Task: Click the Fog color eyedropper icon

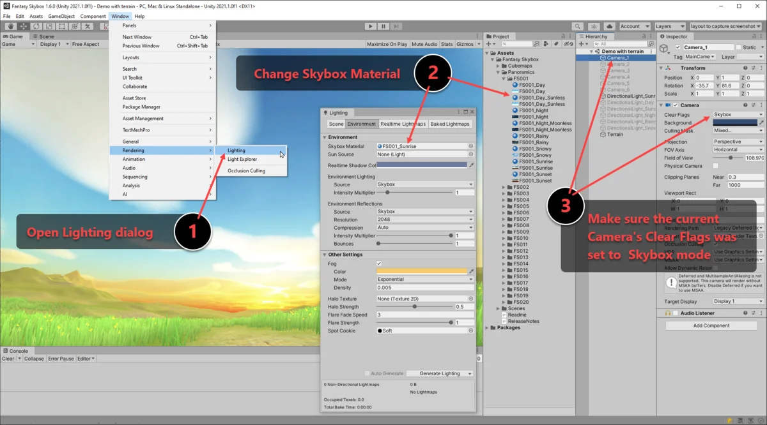Action: click(x=472, y=271)
